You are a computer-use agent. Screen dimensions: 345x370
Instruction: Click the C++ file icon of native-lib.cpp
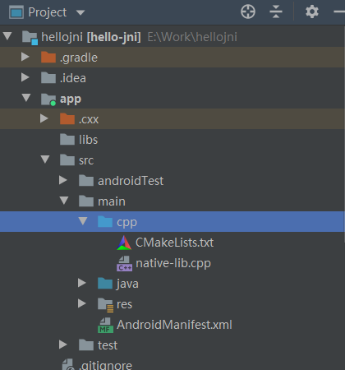pyautogui.click(x=124, y=263)
